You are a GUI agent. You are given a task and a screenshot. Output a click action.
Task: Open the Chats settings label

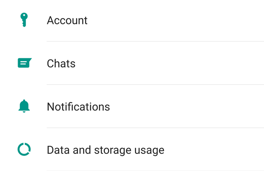click(x=61, y=64)
